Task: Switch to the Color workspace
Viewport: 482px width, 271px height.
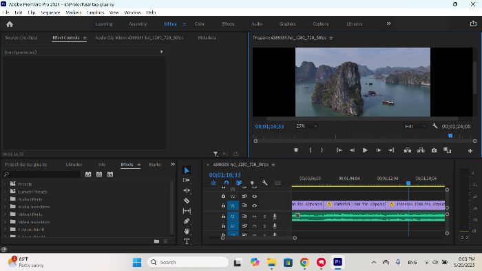Action: point(199,23)
